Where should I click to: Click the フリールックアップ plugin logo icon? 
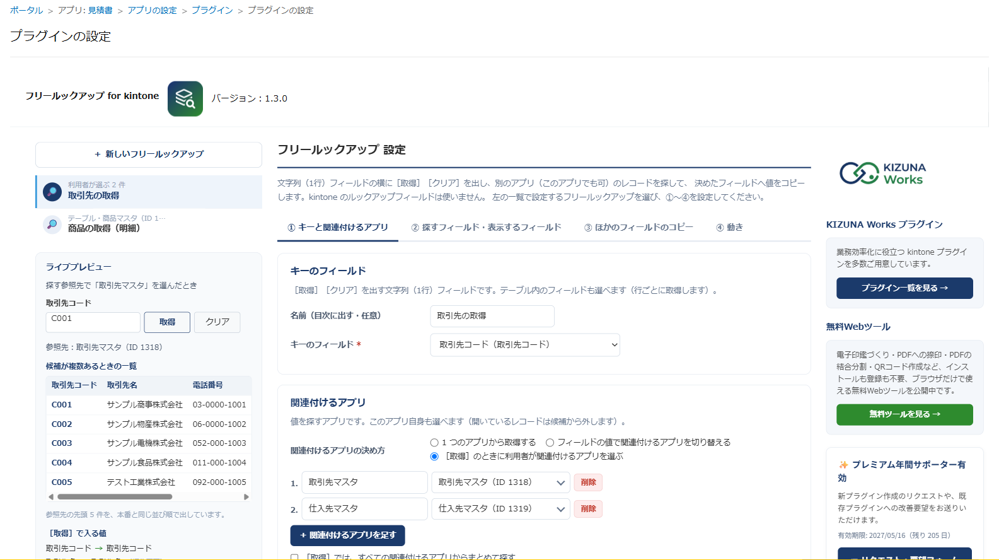point(185,98)
